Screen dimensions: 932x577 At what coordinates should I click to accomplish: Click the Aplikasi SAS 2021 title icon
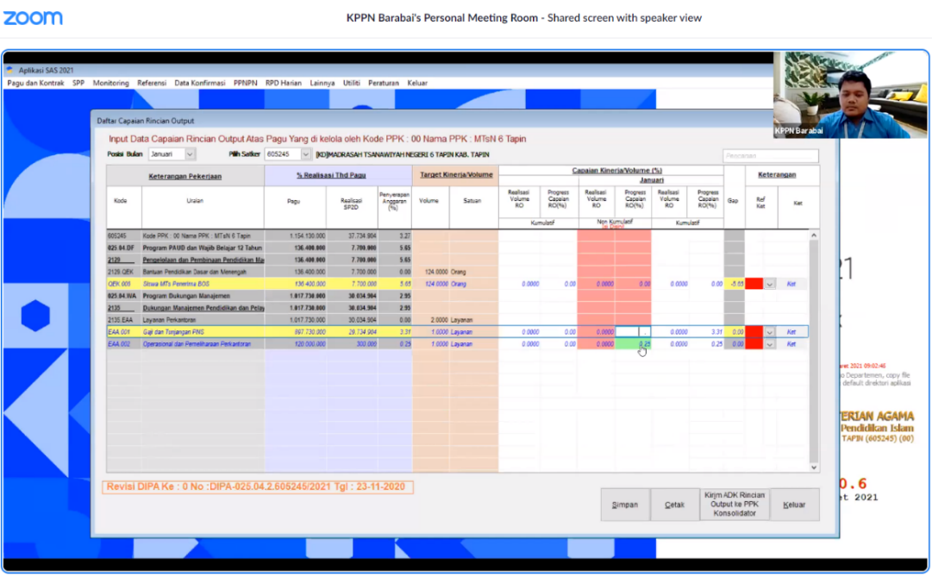(x=10, y=70)
